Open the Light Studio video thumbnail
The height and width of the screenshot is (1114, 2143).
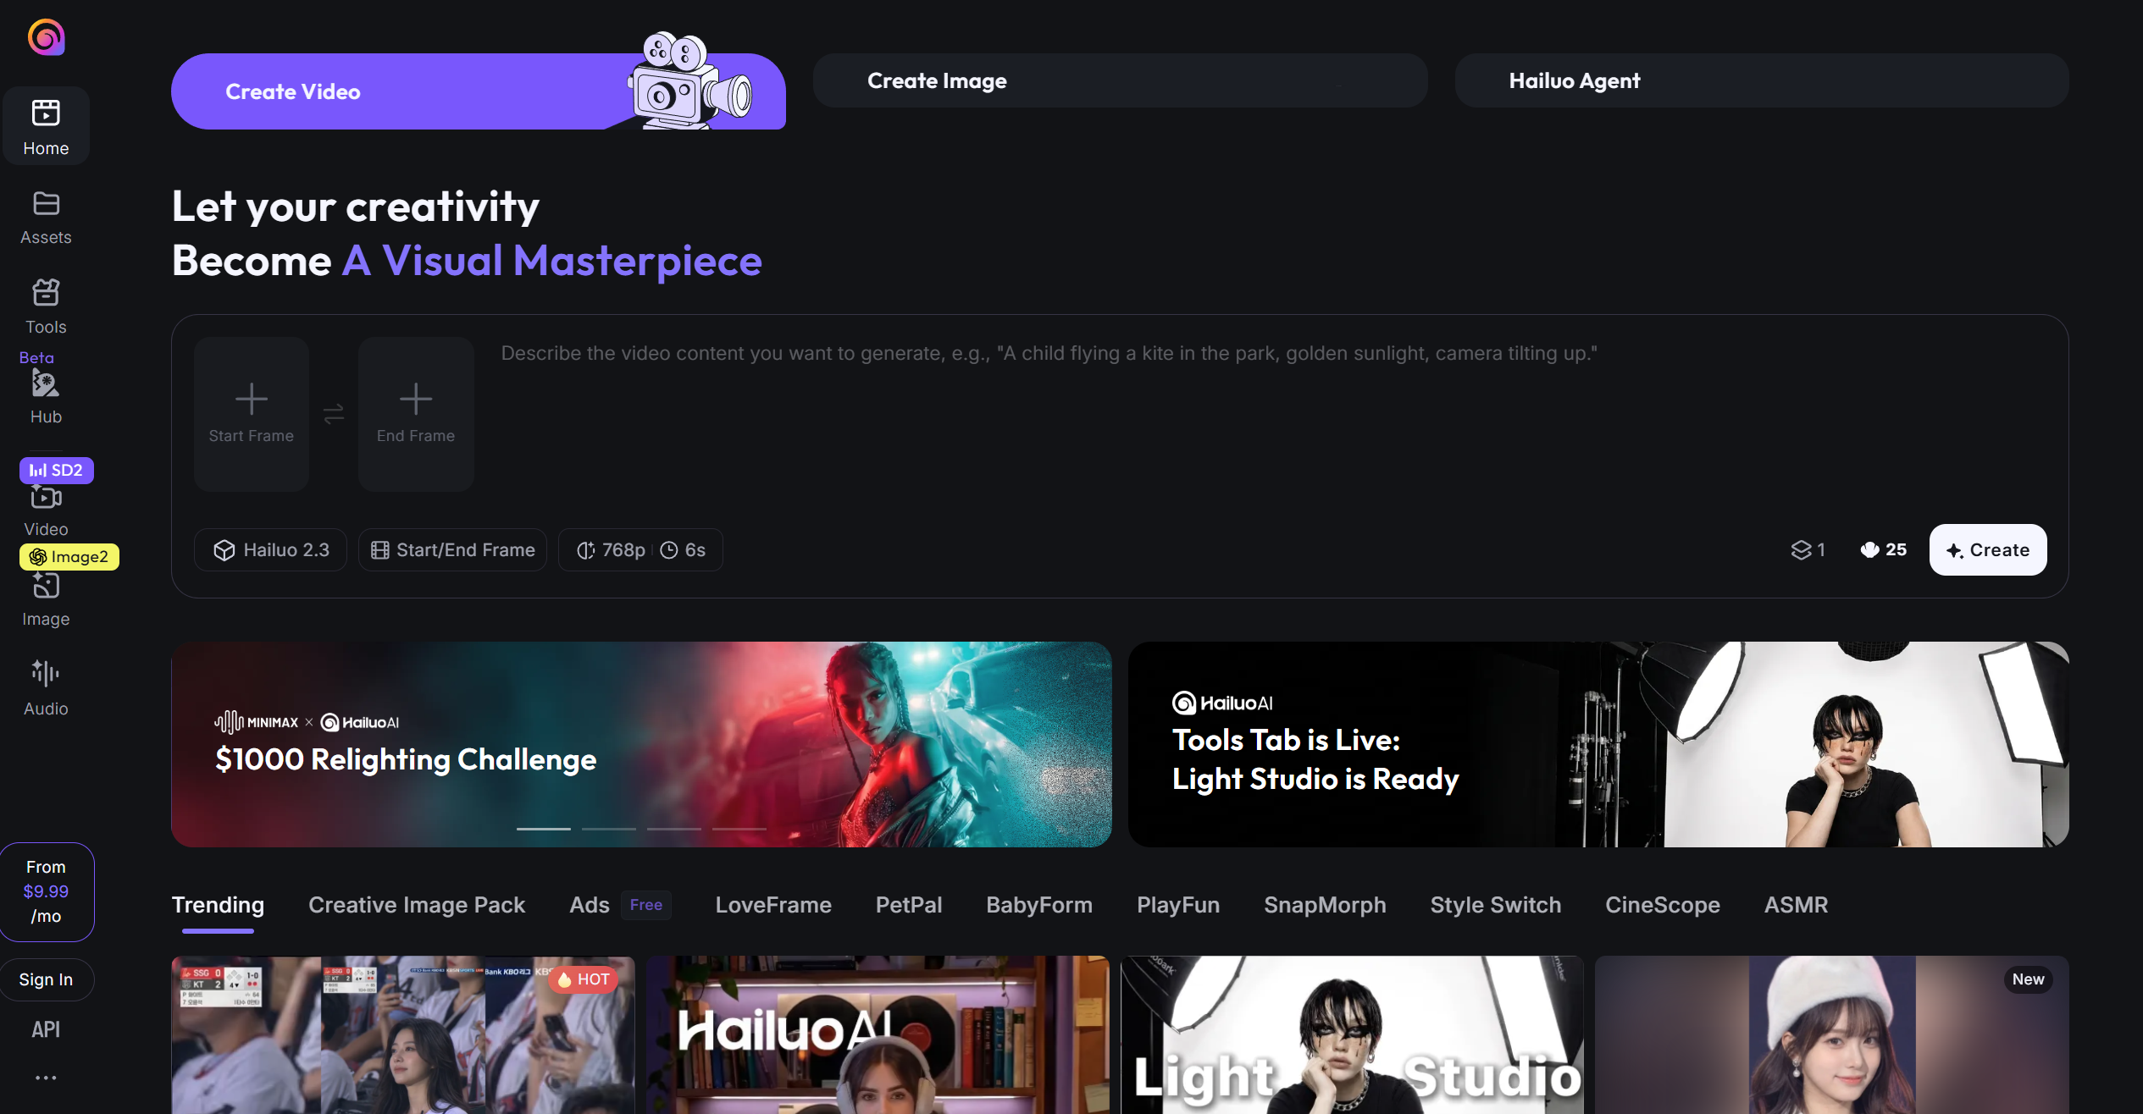[x=1352, y=1035]
